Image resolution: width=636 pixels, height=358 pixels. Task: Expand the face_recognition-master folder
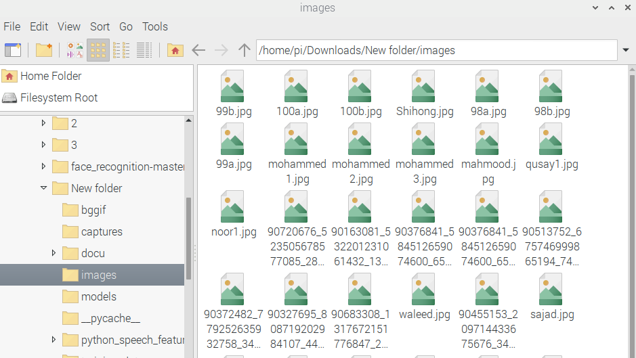pos(44,166)
